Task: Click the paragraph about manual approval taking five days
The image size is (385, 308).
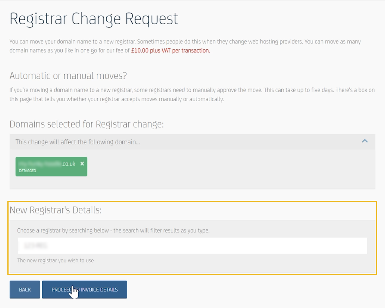Action: tap(192, 94)
